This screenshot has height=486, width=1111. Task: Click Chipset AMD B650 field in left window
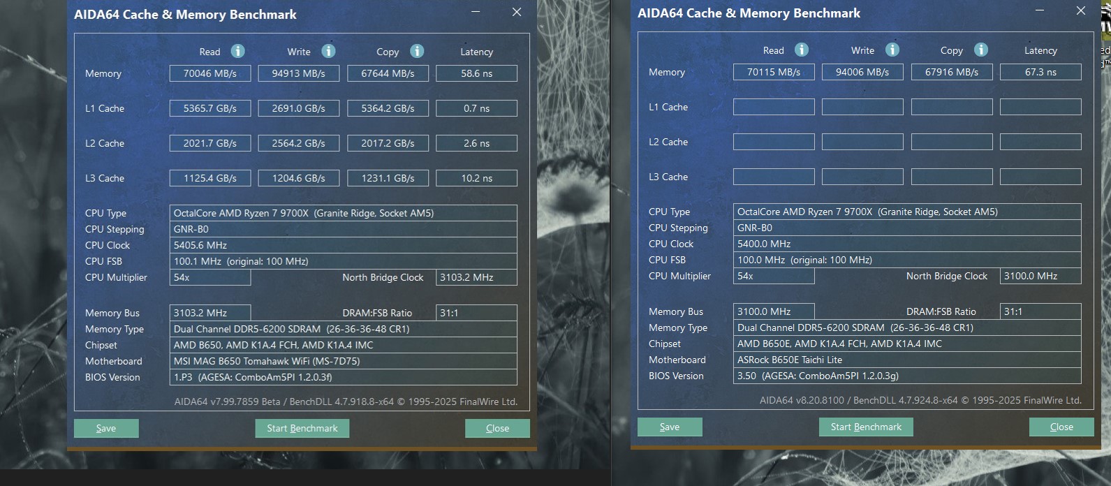343,345
